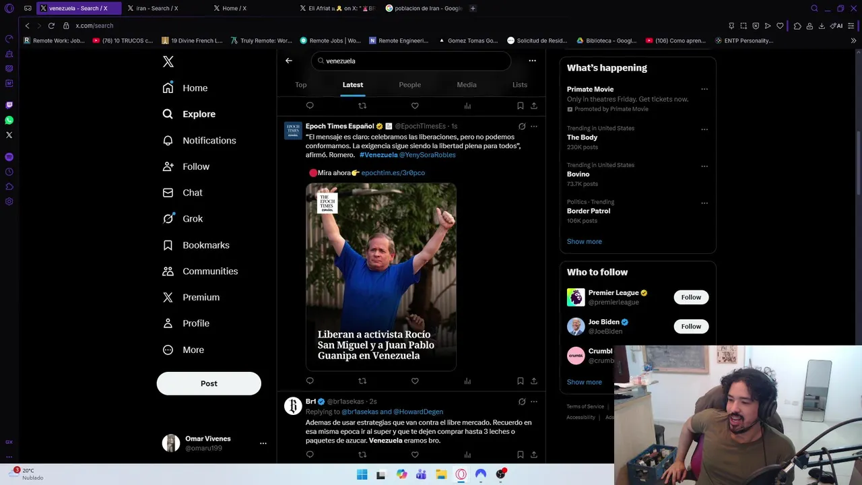Screen dimensions: 862x485
Task: Click the X logo in sidebar
Action: coord(168,62)
